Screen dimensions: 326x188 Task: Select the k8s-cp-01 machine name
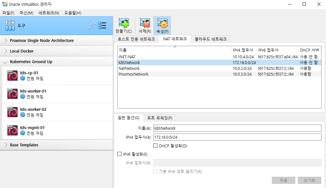click(x=29, y=73)
